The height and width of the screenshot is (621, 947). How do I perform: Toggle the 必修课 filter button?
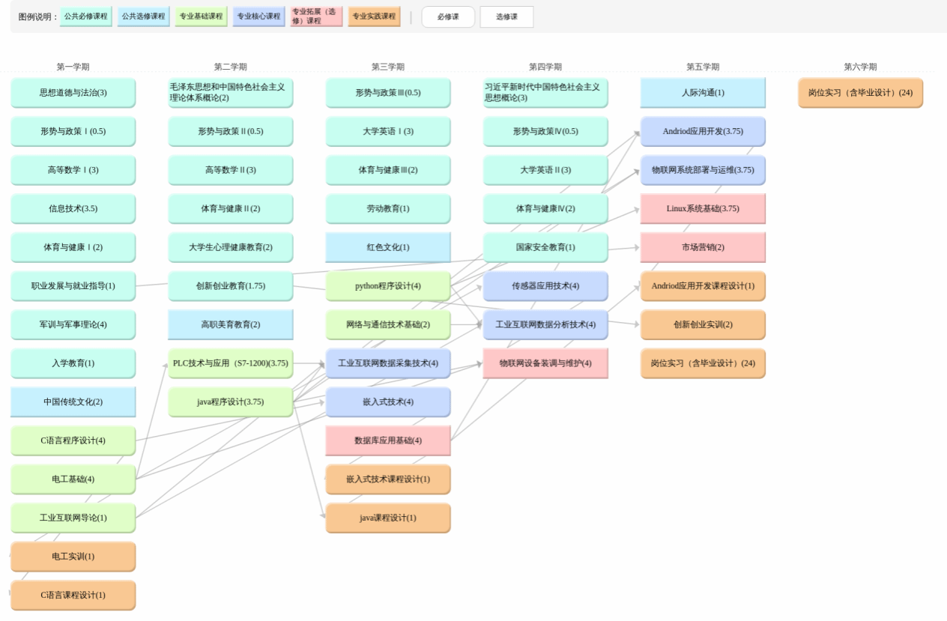click(448, 17)
